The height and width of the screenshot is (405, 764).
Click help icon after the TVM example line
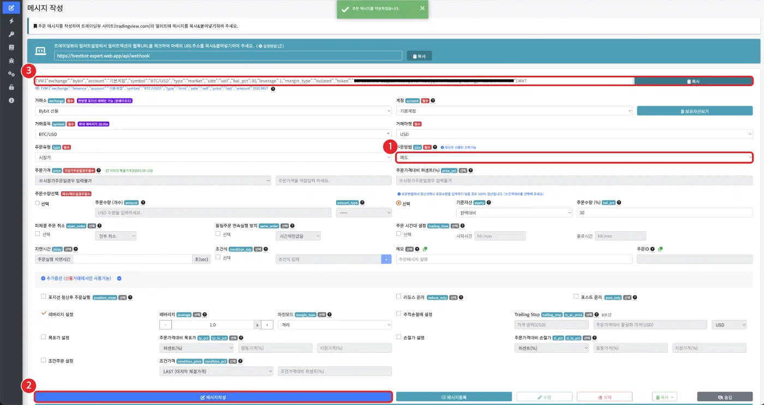coord(273,89)
